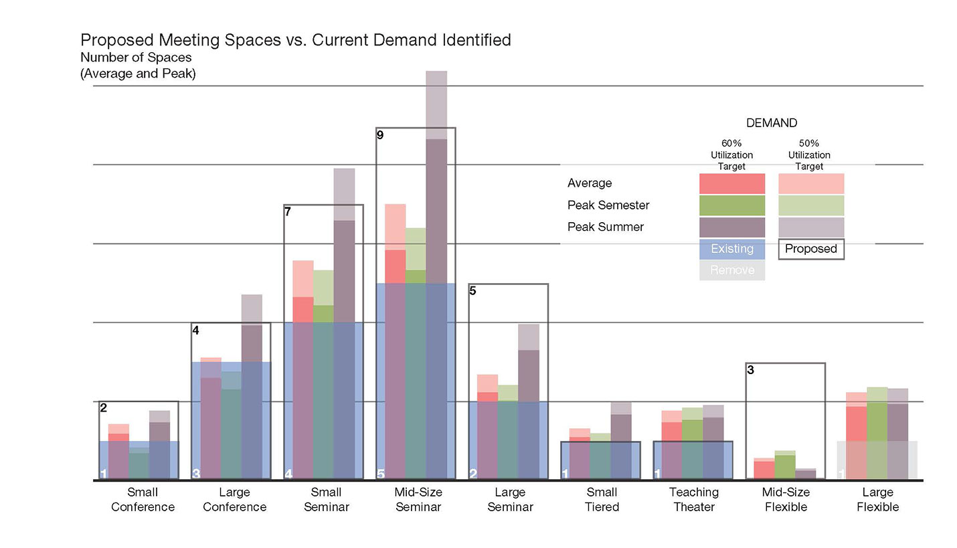The image size is (957, 548).
Task: Click the 'Peak Semester' legend label
Action: coord(608,205)
